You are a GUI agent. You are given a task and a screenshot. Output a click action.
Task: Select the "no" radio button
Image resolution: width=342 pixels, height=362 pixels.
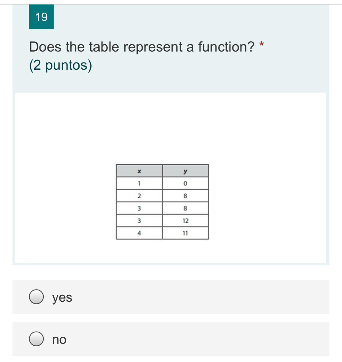(x=36, y=339)
